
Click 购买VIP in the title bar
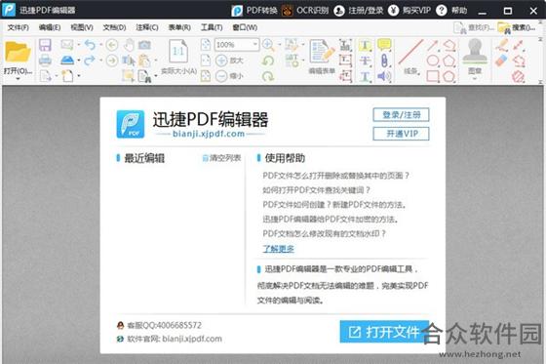pyautogui.click(x=409, y=11)
